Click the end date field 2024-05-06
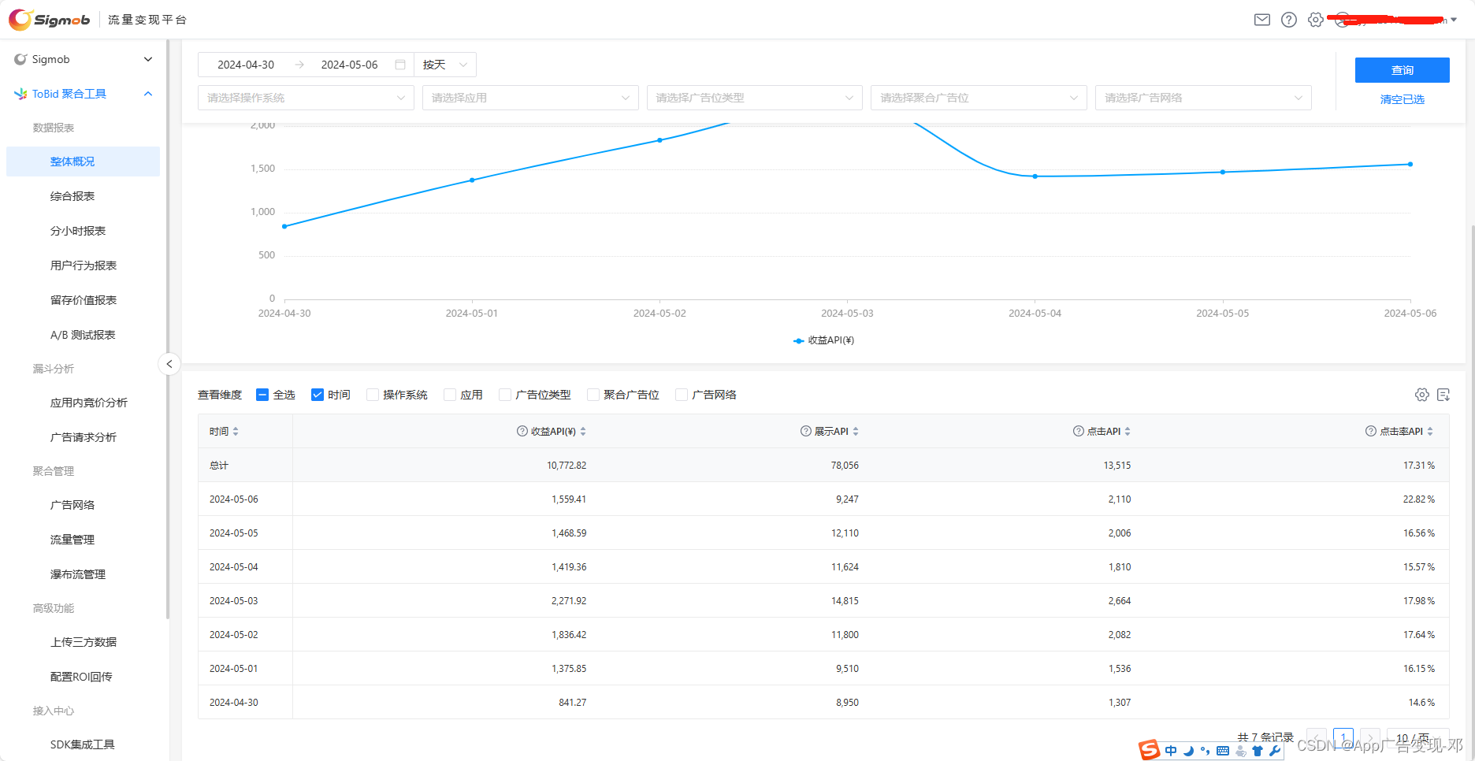Screen dimensions: 1475x761 pyautogui.click(x=349, y=65)
